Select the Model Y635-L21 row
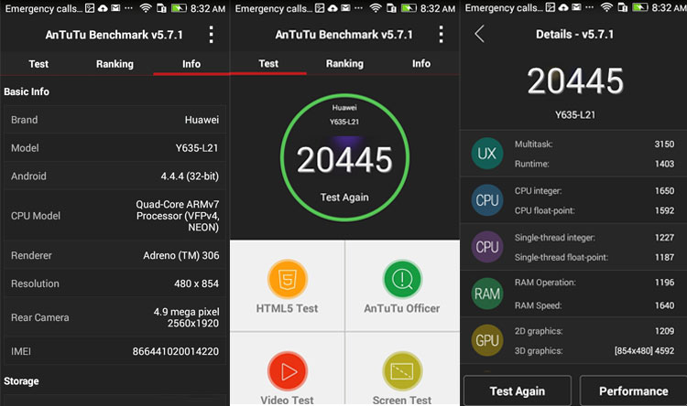Image resolution: width=687 pixels, height=406 pixels. pos(114,148)
